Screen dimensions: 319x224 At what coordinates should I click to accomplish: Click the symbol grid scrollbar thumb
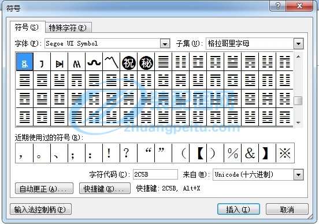[298, 100]
